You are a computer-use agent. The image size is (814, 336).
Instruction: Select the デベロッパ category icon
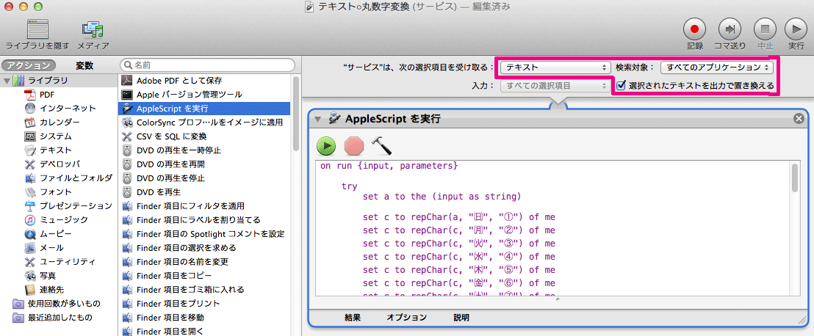pos(30,164)
